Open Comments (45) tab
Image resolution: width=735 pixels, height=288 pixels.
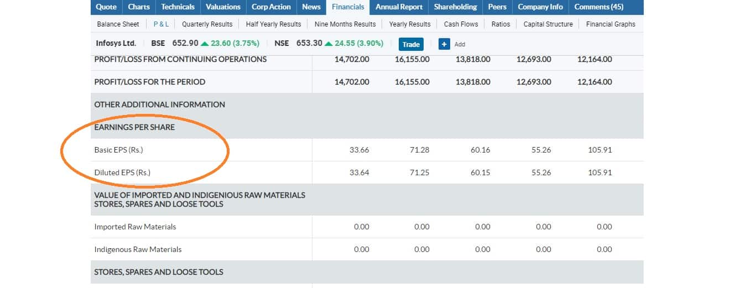[x=598, y=7]
